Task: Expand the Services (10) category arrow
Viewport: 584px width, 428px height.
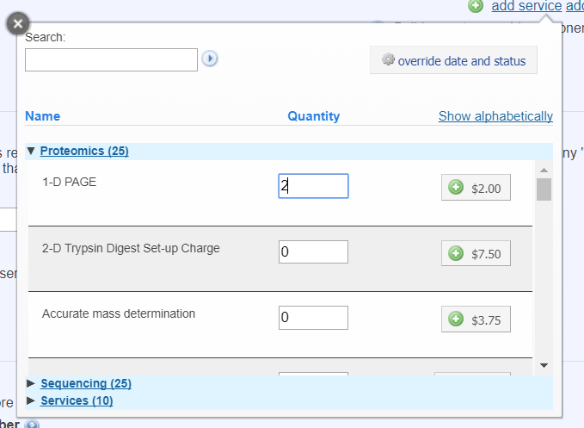Action: point(32,400)
